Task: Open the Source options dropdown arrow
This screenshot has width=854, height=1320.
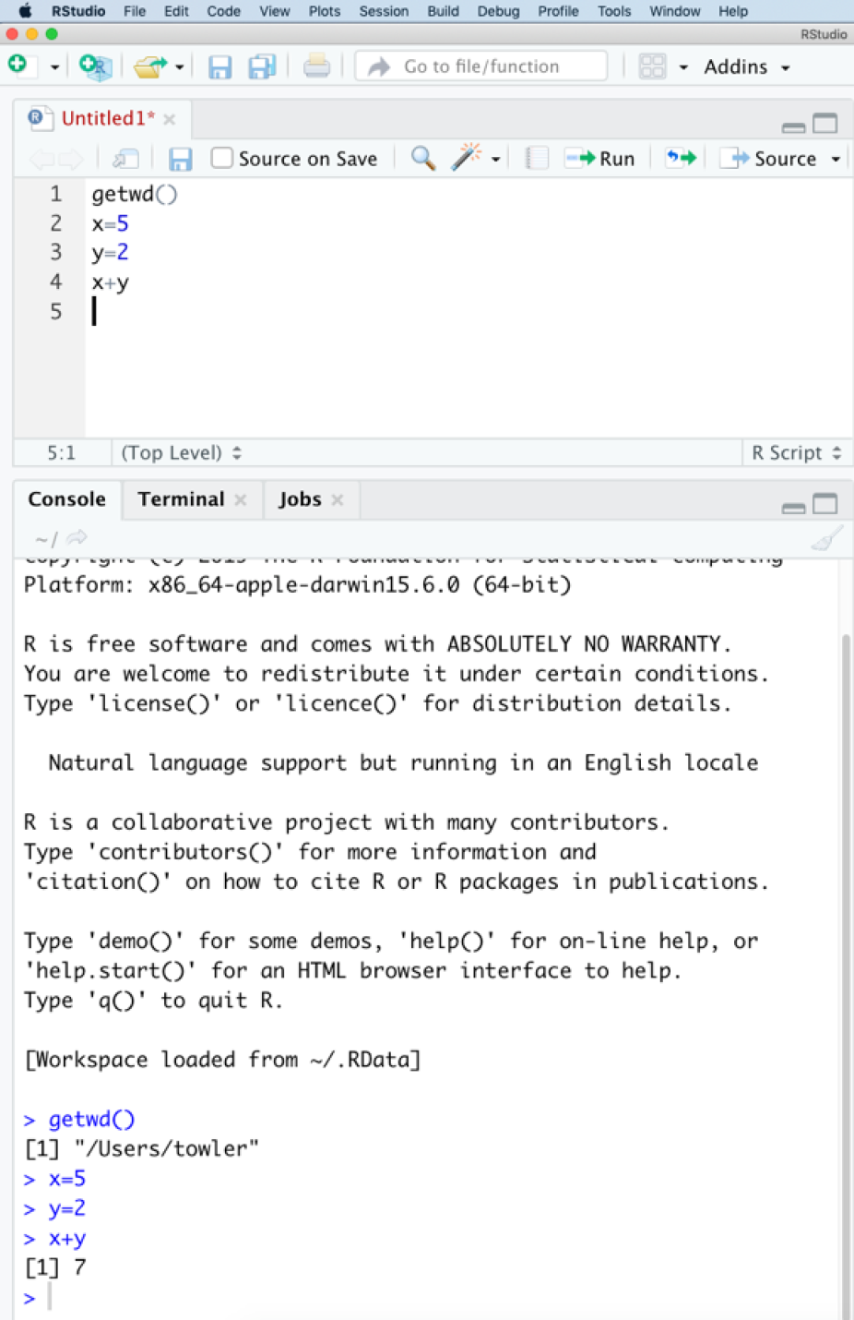Action: (836, 160)
